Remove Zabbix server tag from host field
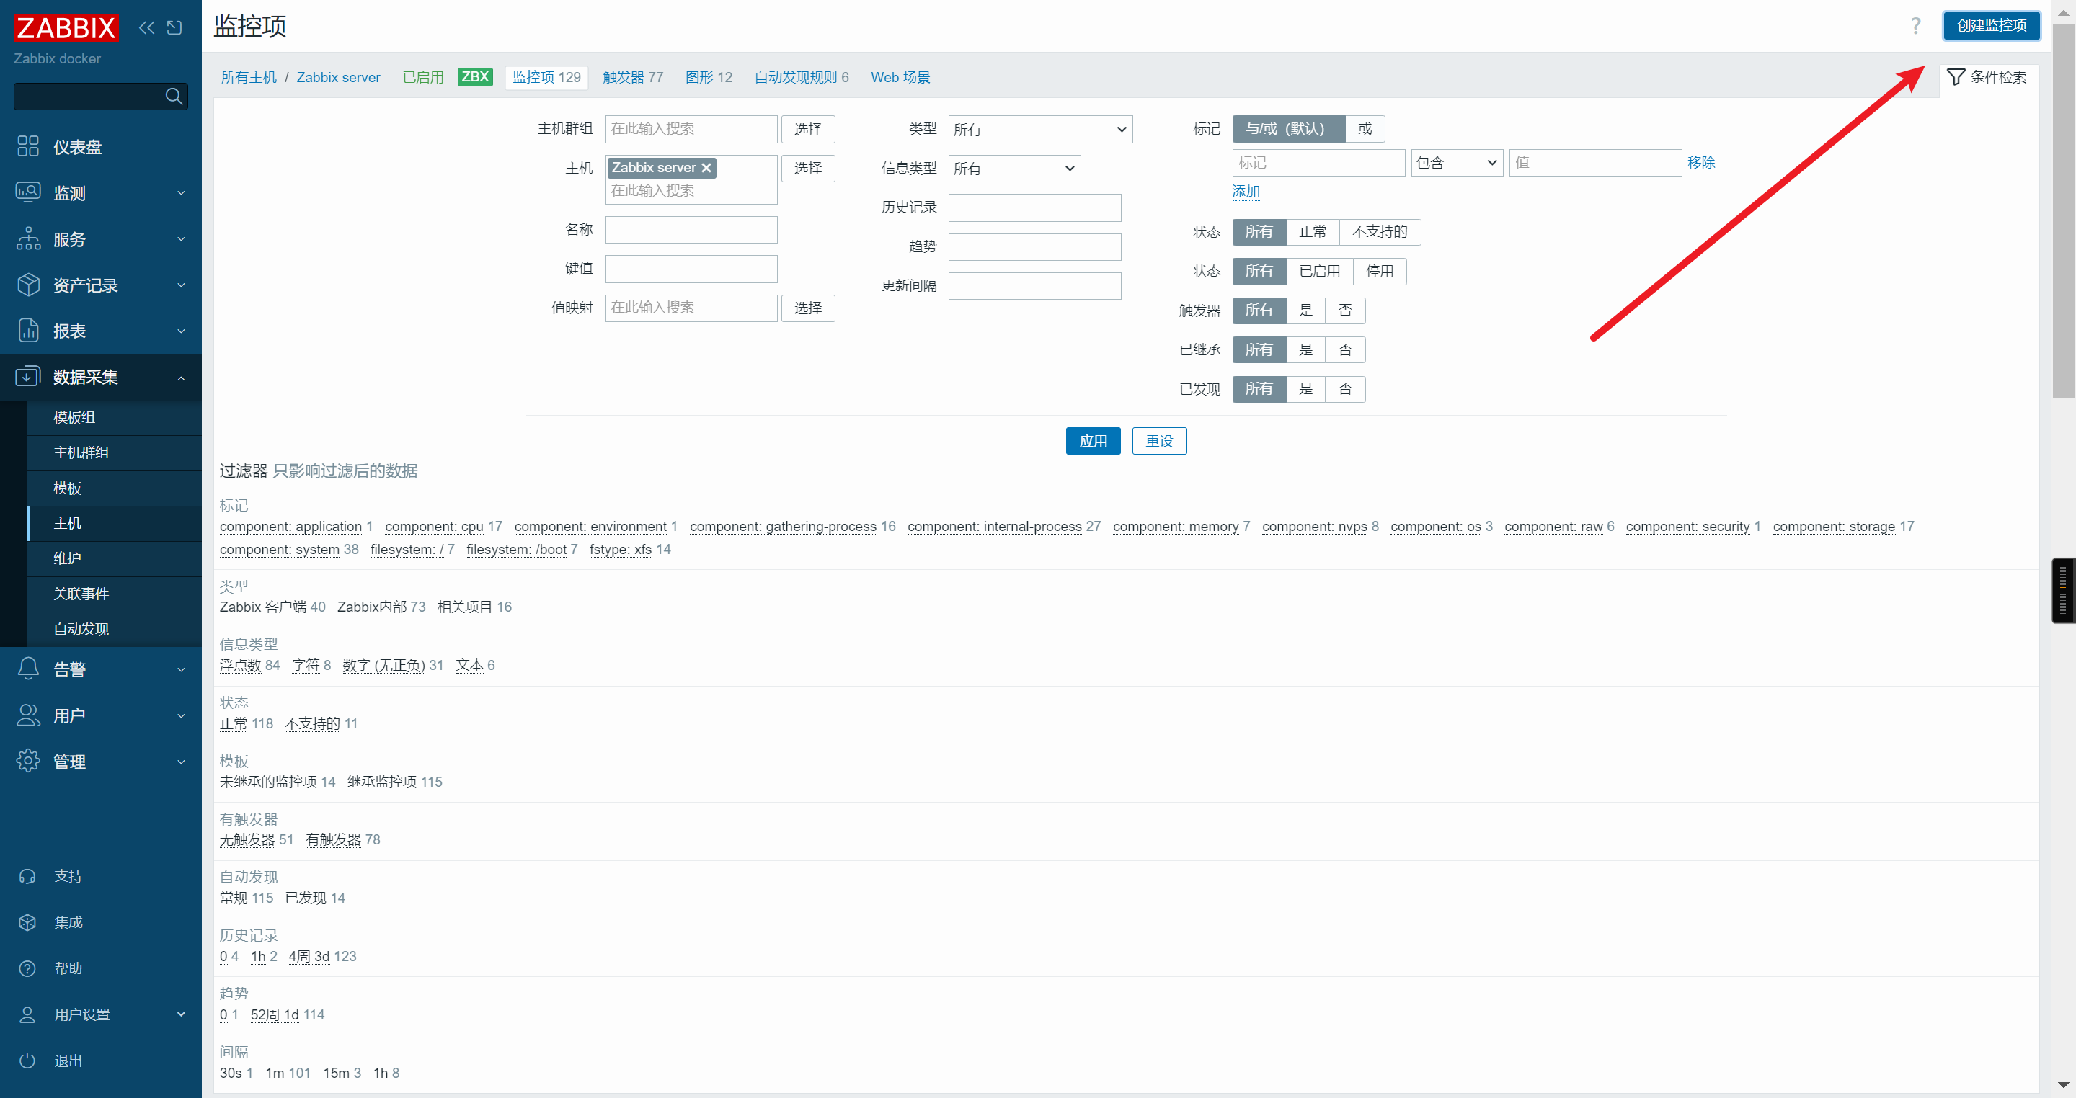 point(706,168)
